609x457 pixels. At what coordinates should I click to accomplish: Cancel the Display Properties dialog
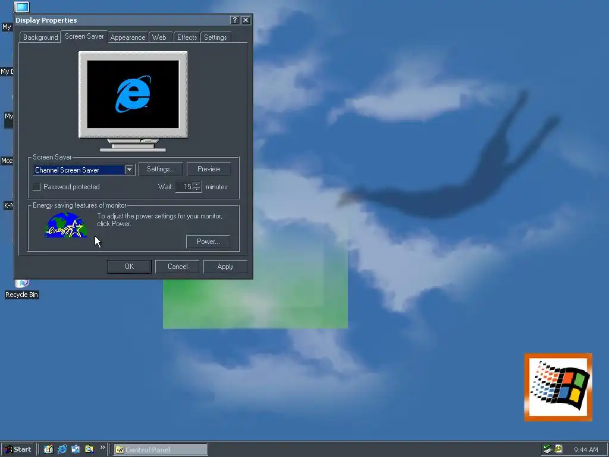[177, 267]
